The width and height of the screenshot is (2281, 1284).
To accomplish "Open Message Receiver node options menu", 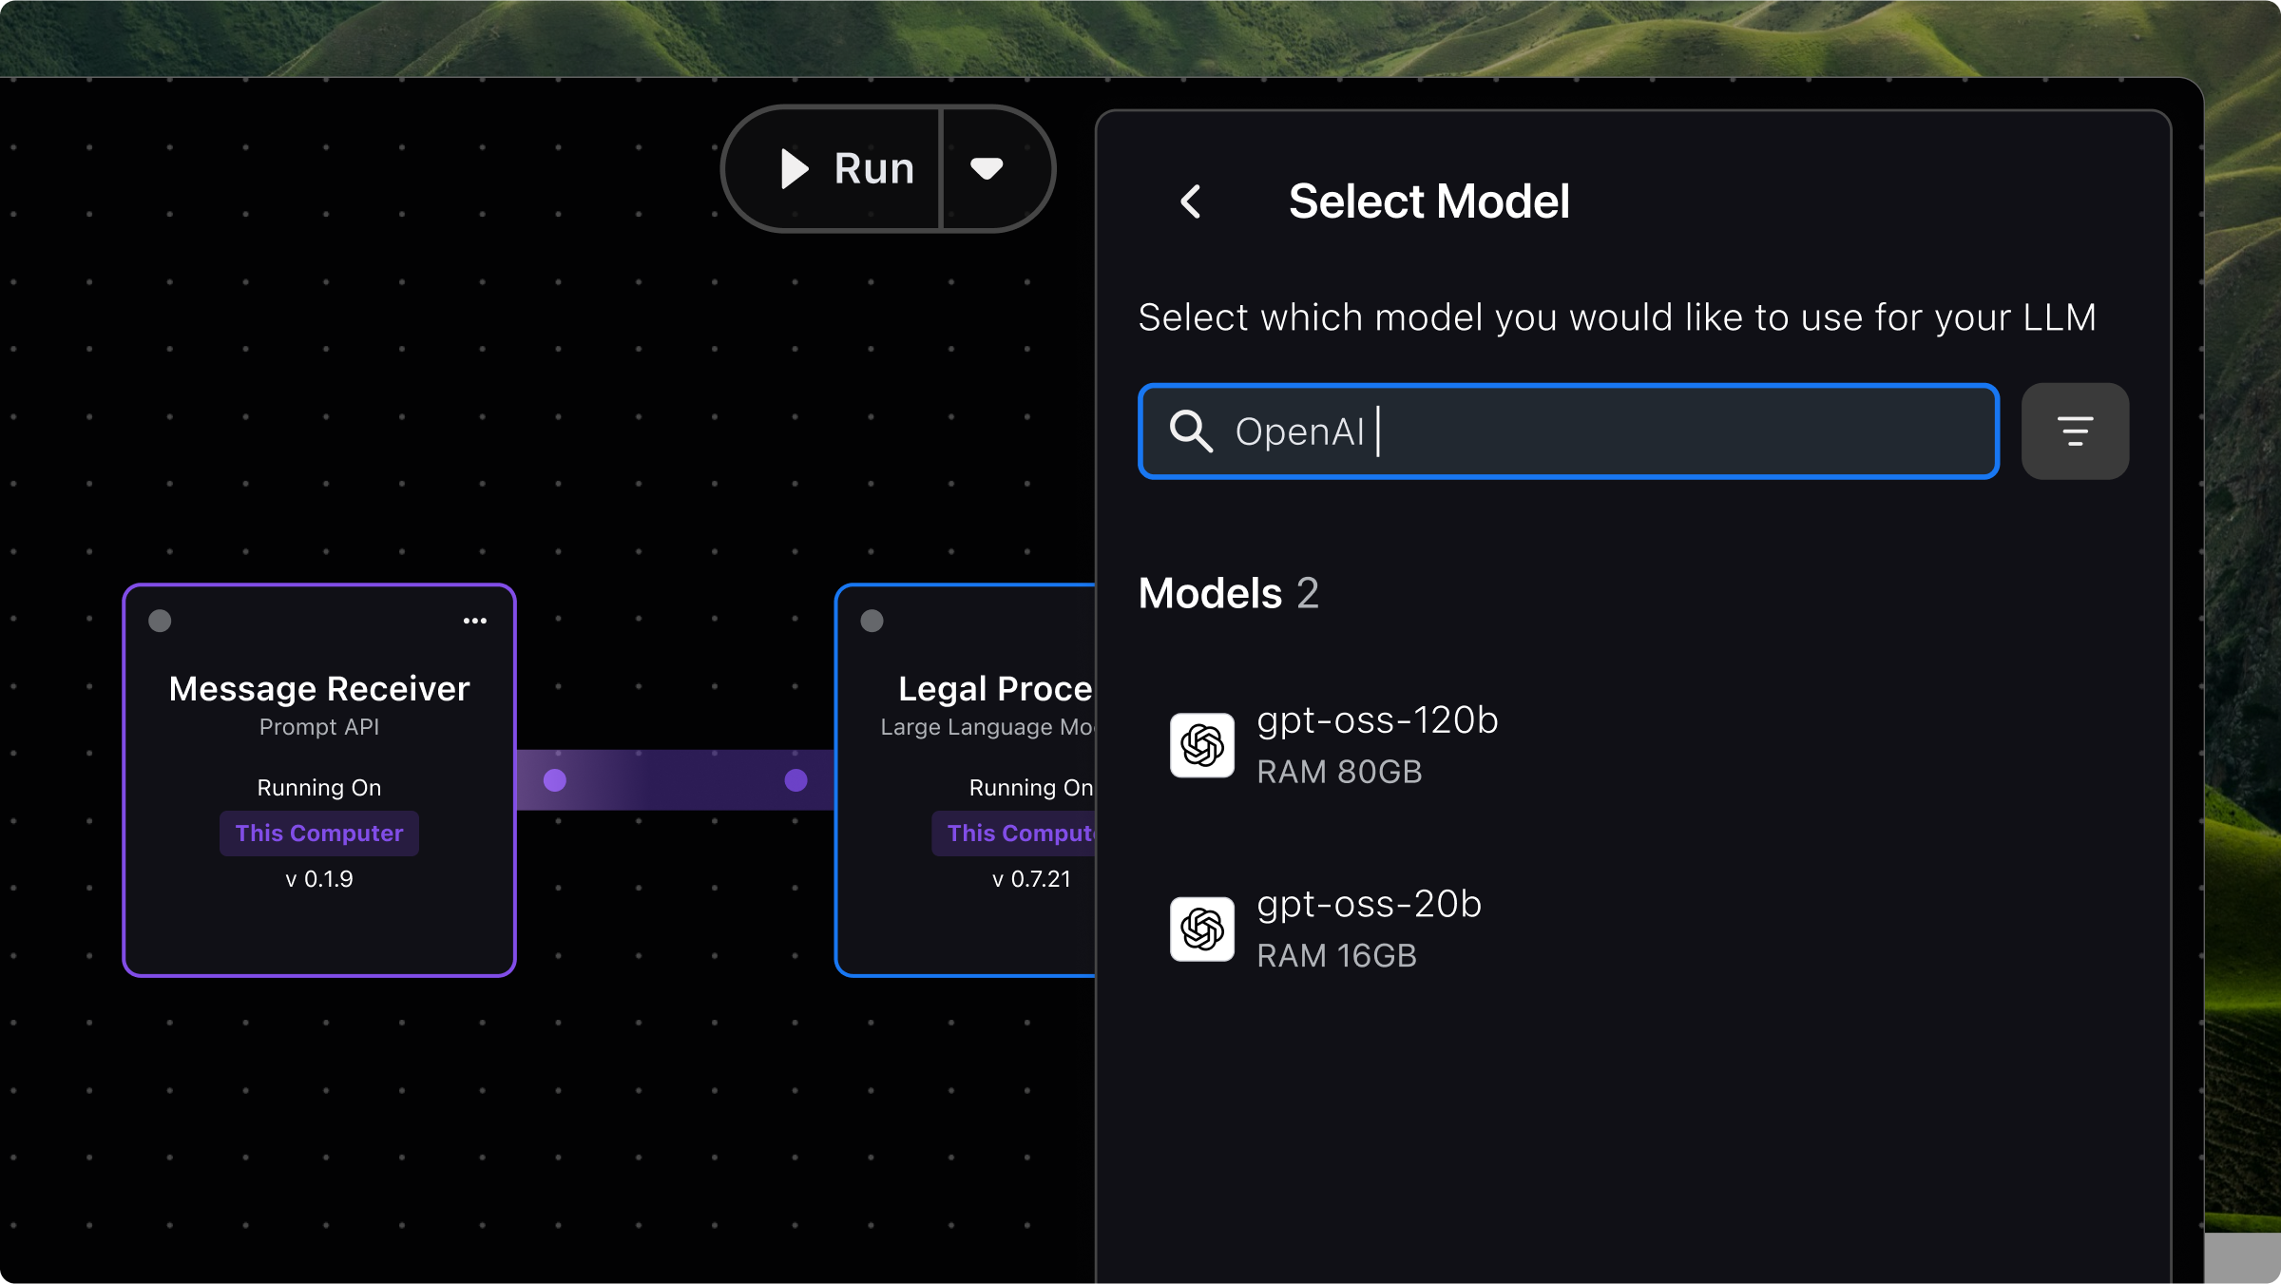I will pyautogui.click(x=475, y=621).
